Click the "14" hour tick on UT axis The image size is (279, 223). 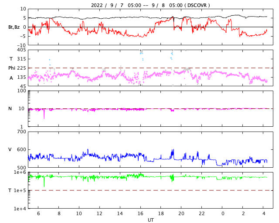[120, 213]
